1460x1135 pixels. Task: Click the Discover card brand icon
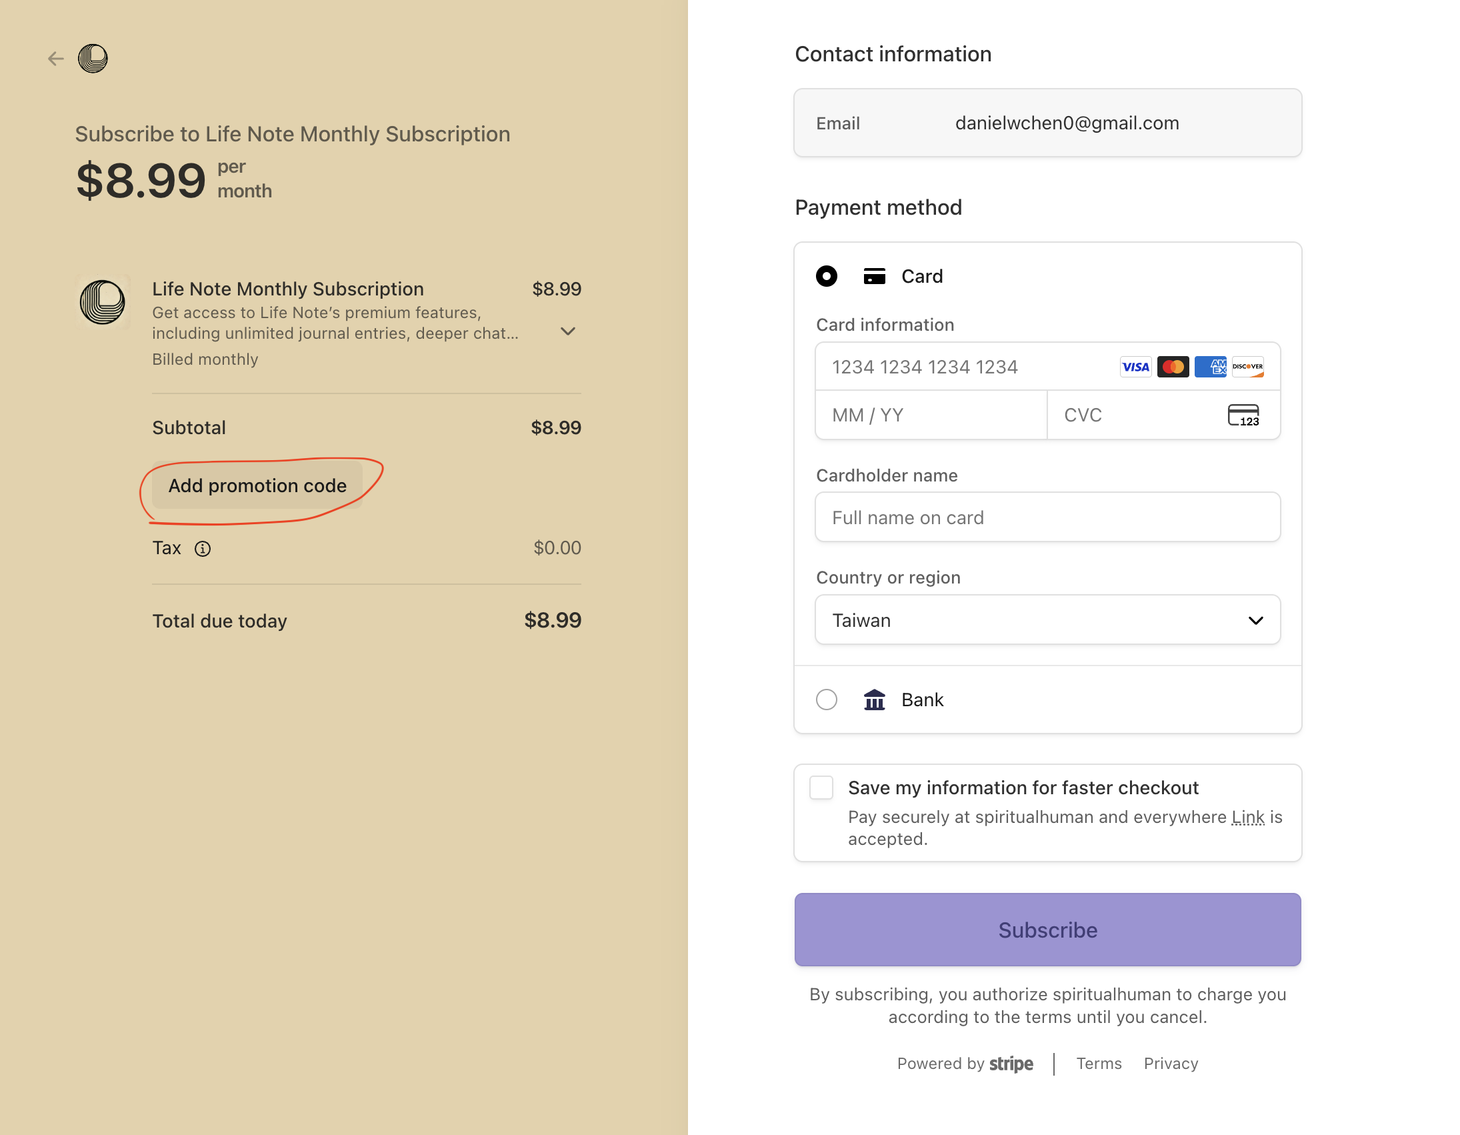tap(1247, 367)
